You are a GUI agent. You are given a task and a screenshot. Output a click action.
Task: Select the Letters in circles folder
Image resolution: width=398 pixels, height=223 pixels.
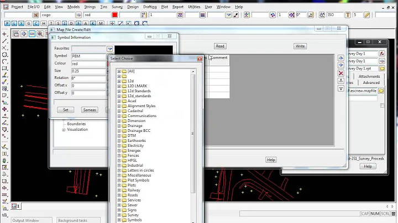coord(140,171)
